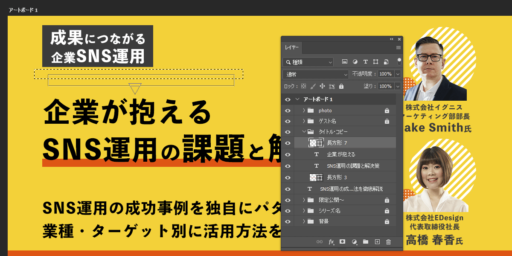This screenshot has height=256, width=512.
Task: Open 塗り fill dropdown arrow
Action: tap(398, 86)
